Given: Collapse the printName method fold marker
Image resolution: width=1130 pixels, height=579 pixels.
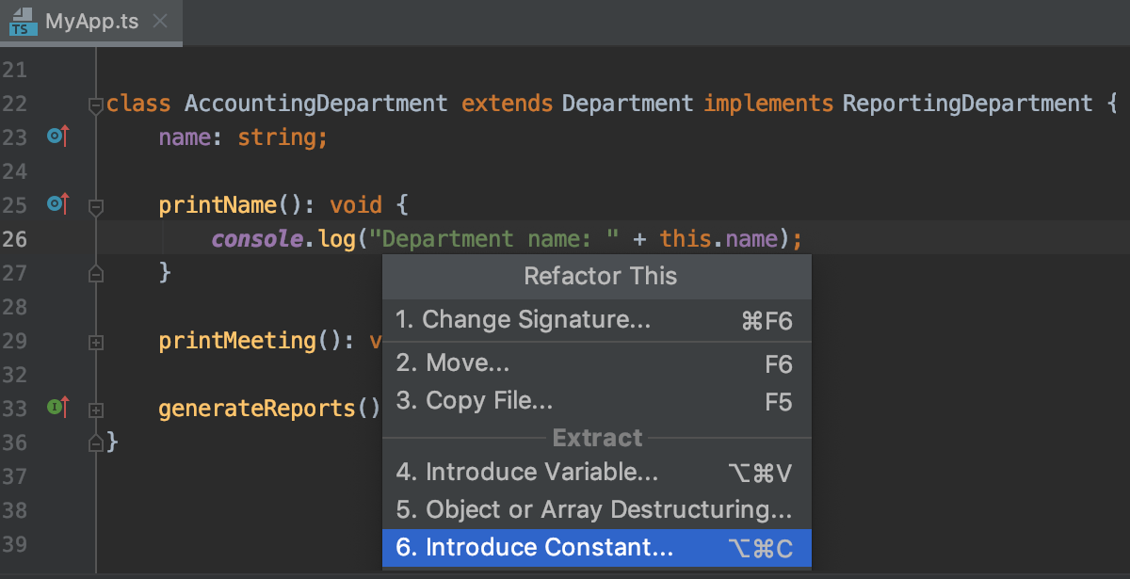Looking at the screenshot, I should click(95, 208).
